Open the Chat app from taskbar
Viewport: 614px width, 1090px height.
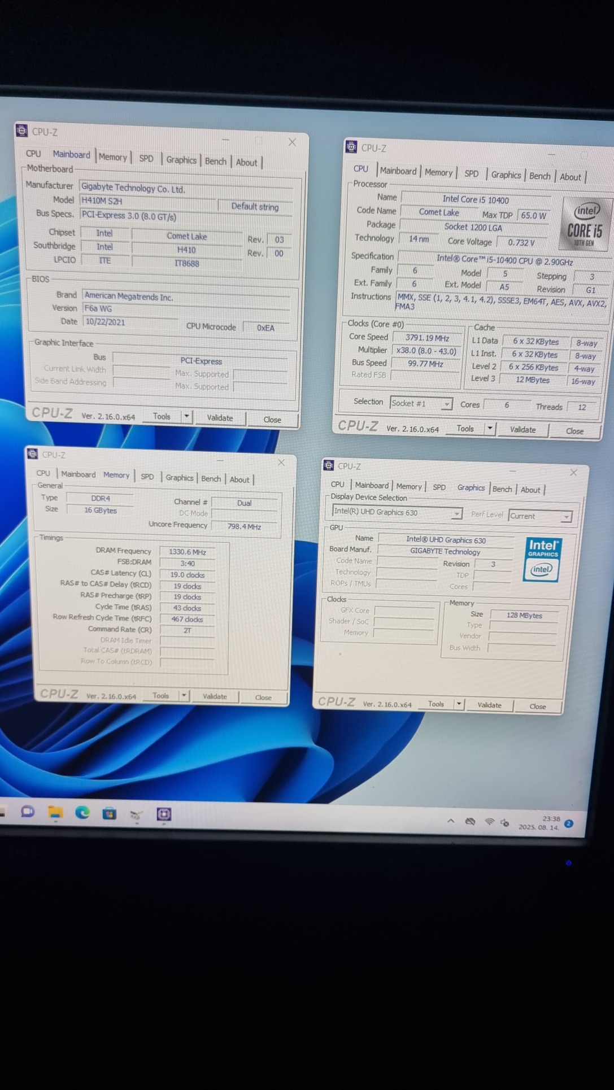[27, 812]
